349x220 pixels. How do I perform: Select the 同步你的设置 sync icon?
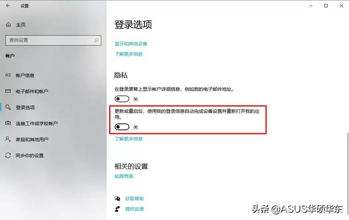tap(8, 156)
